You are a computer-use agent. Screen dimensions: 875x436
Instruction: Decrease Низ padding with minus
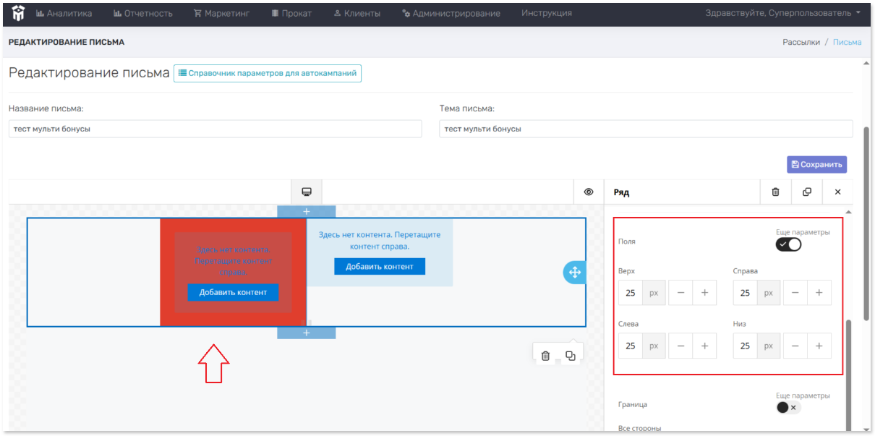coord(795,346)
